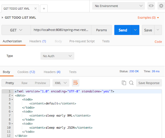Open the GET method dropdown
165x138 pixels.
tap(16, 30)
